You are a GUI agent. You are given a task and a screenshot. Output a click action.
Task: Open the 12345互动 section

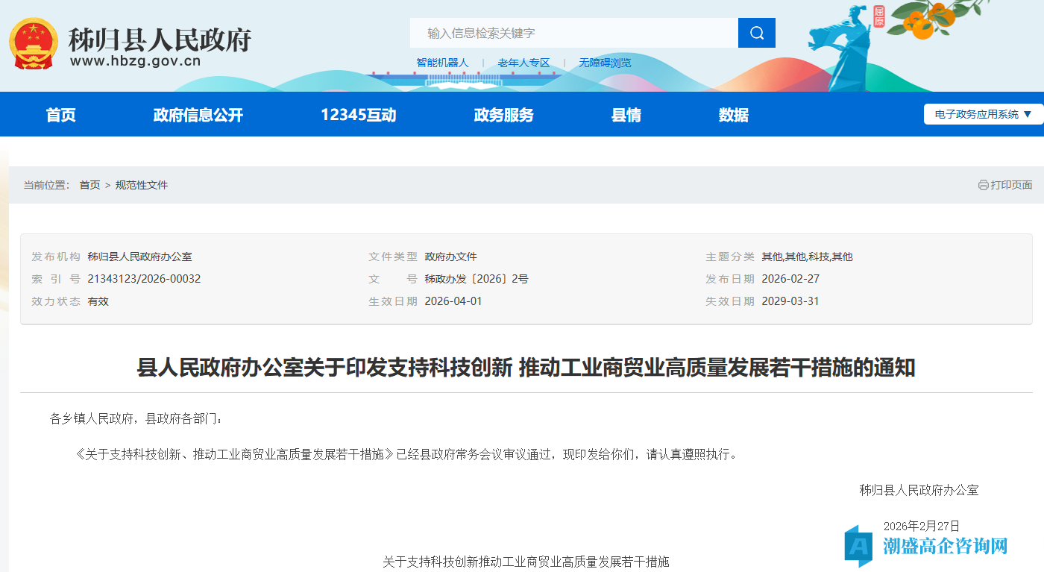[357, 114]
